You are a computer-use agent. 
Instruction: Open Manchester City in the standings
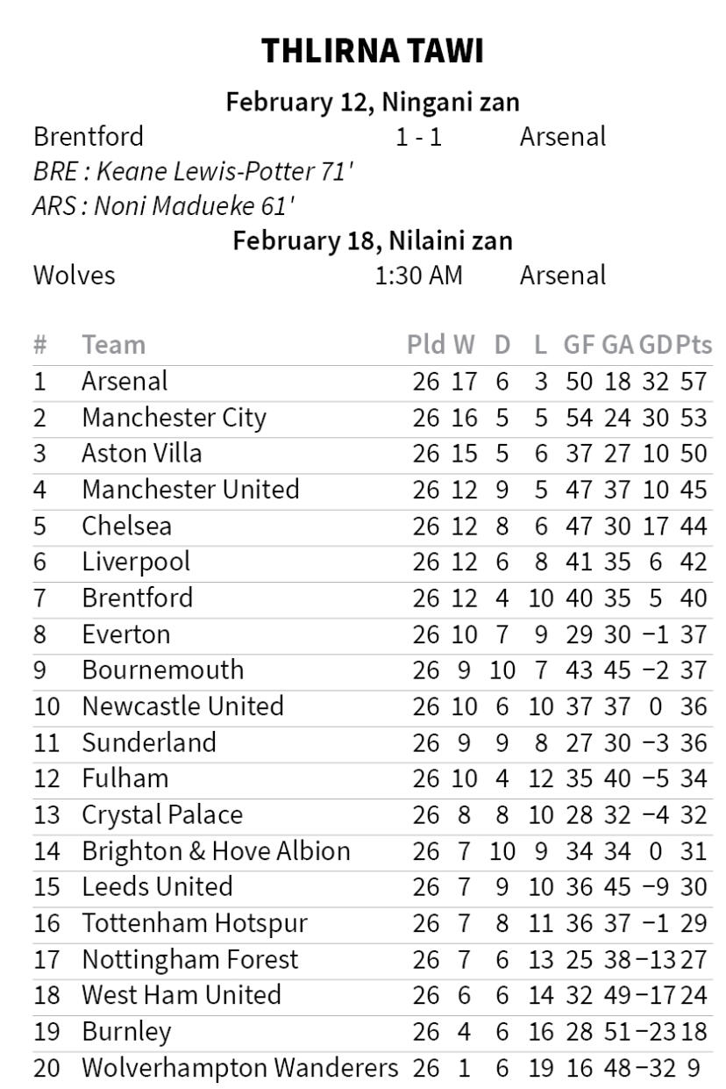[174, 418]
